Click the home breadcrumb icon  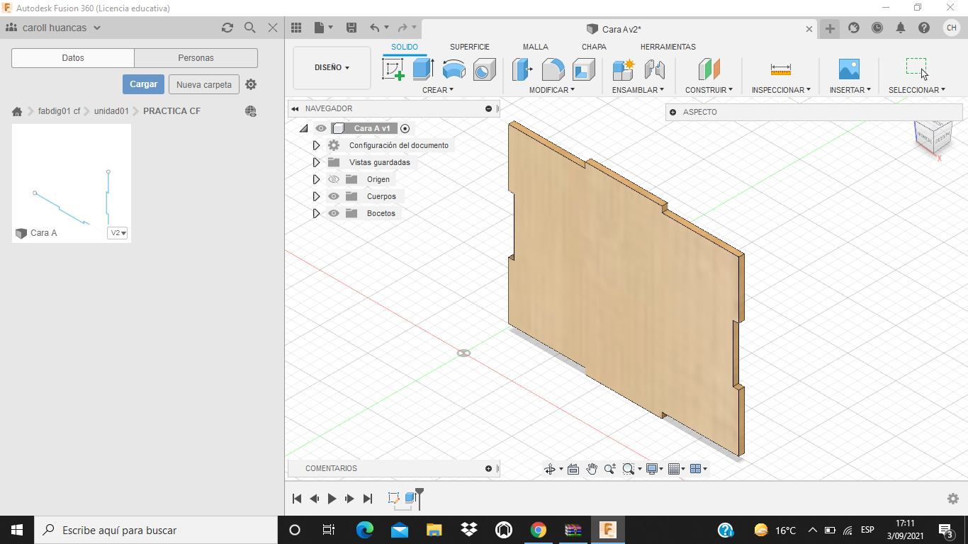pos(17,111)
